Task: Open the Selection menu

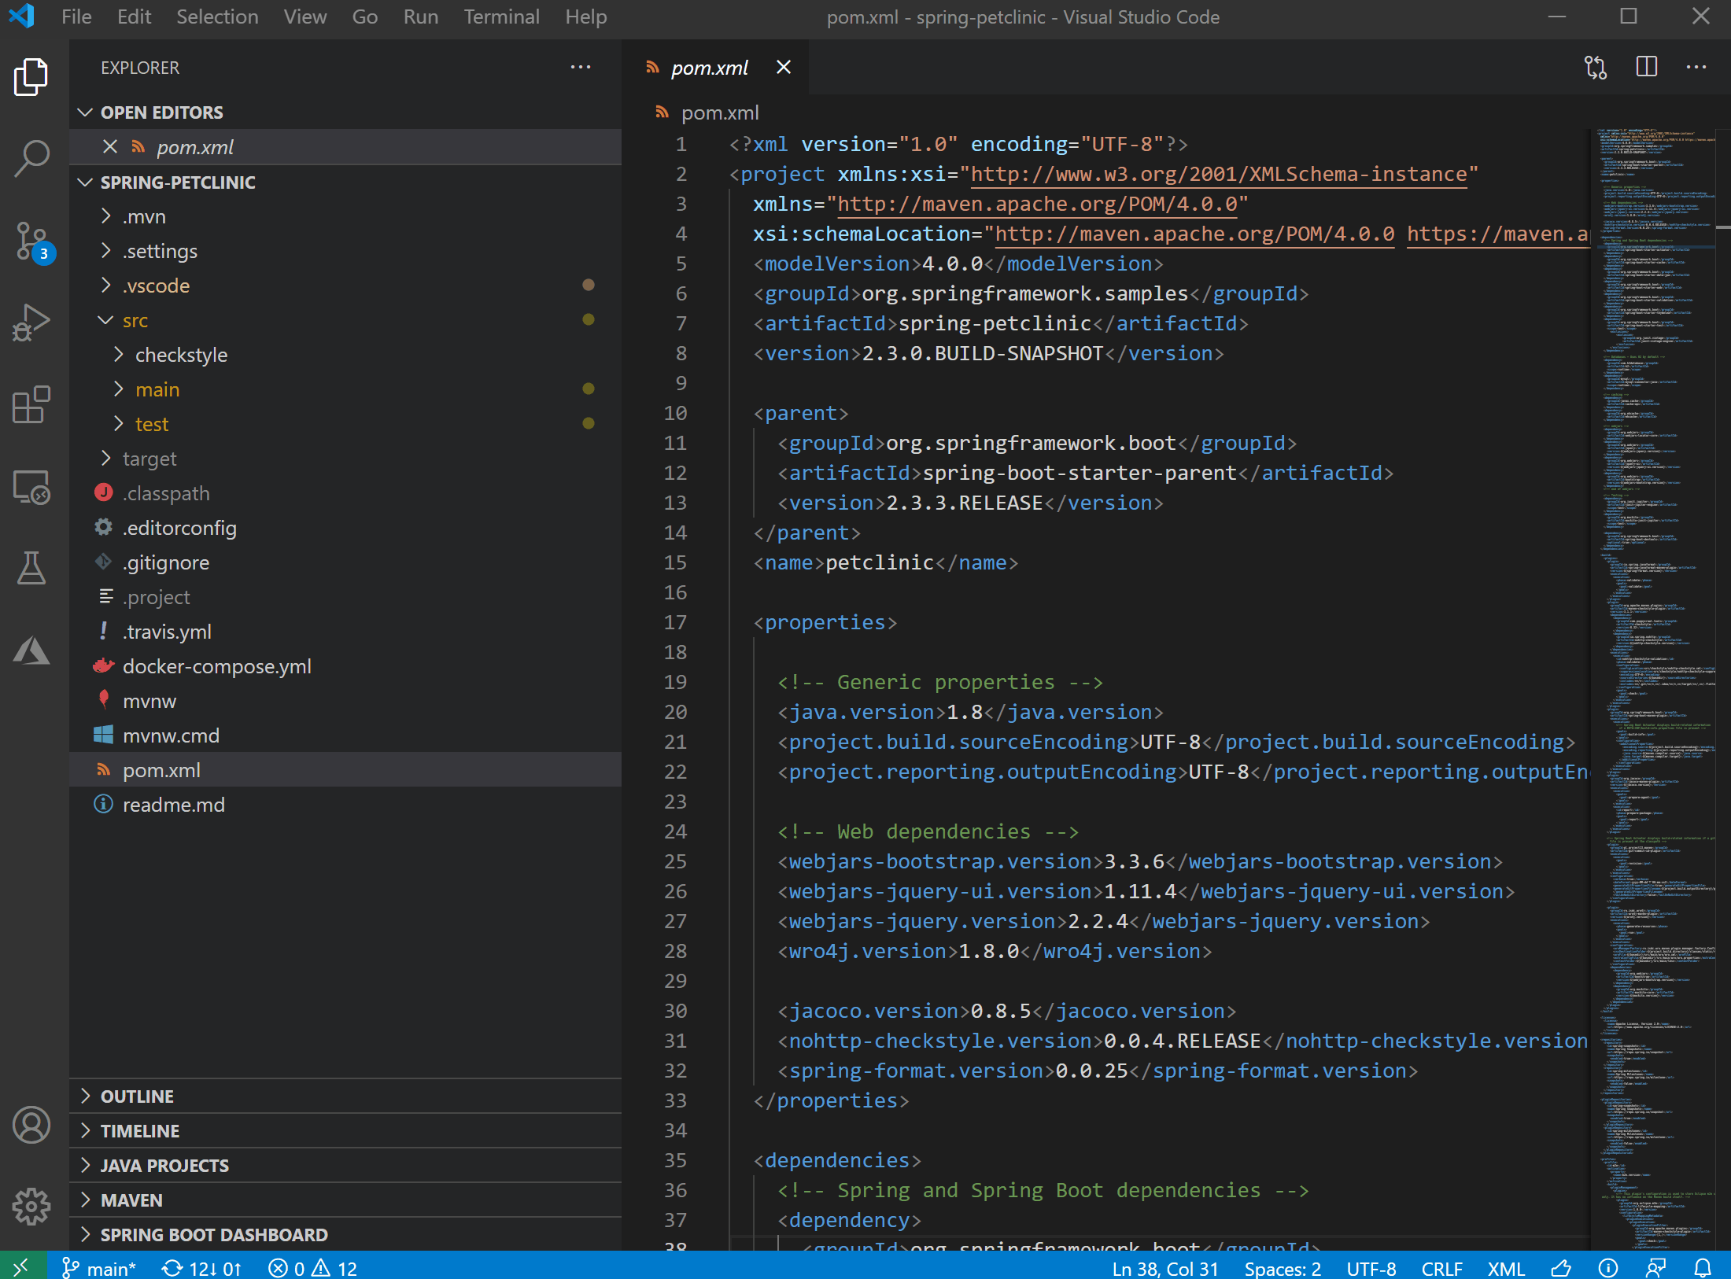Action: point(217,17)
